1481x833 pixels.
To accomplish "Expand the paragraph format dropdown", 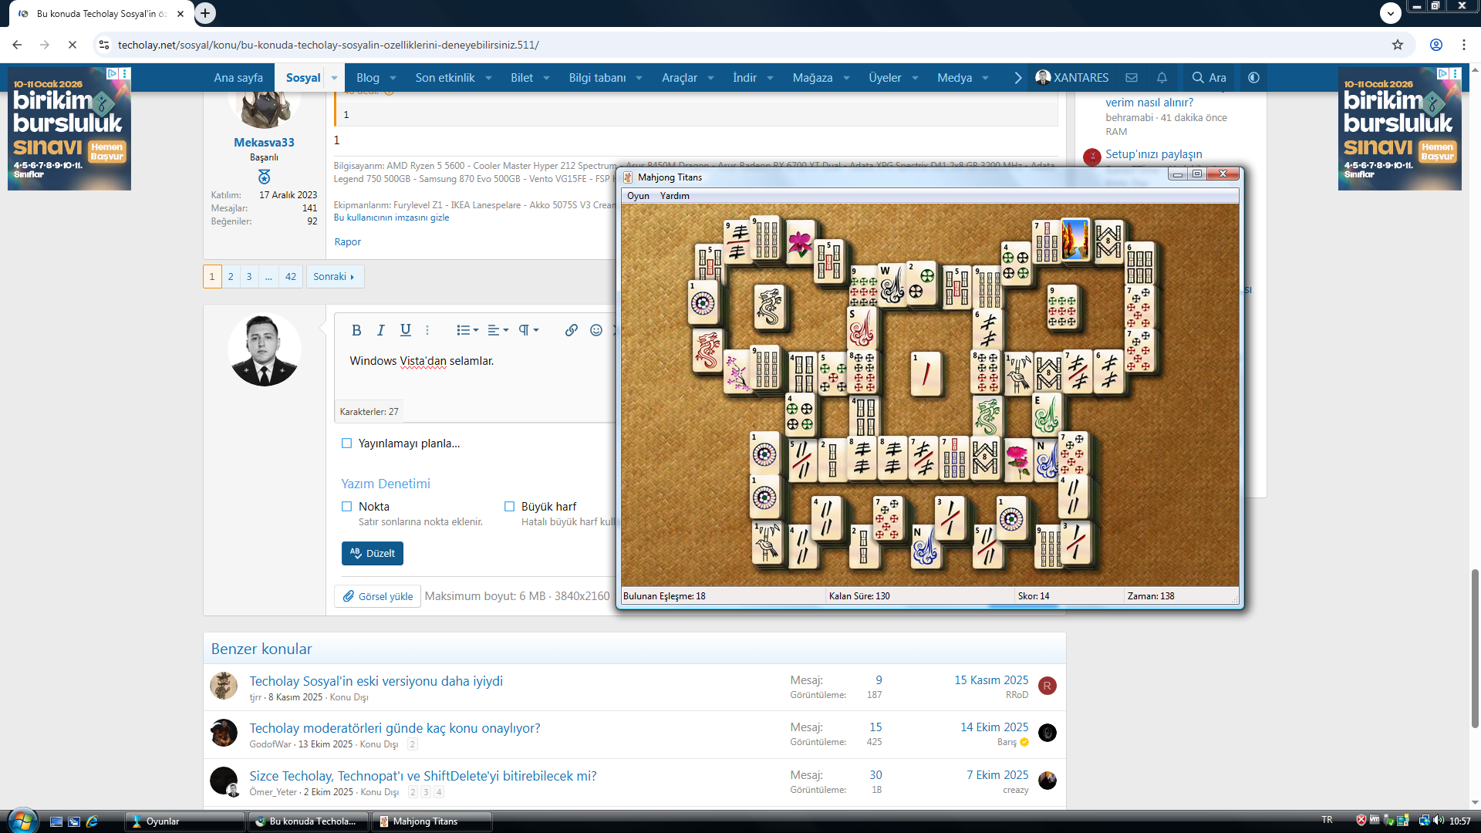I will tap(528, 330).
